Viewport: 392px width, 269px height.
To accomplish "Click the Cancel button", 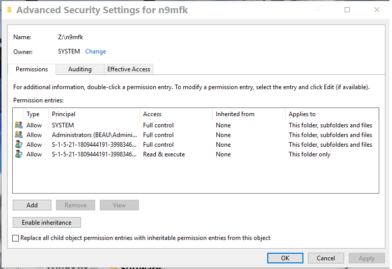I will coord(326,258).
